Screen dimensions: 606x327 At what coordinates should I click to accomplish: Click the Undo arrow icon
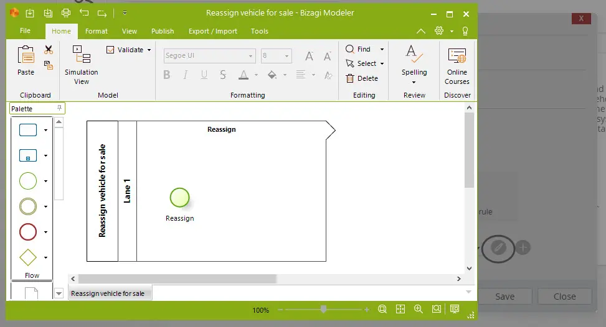[84, 13]
